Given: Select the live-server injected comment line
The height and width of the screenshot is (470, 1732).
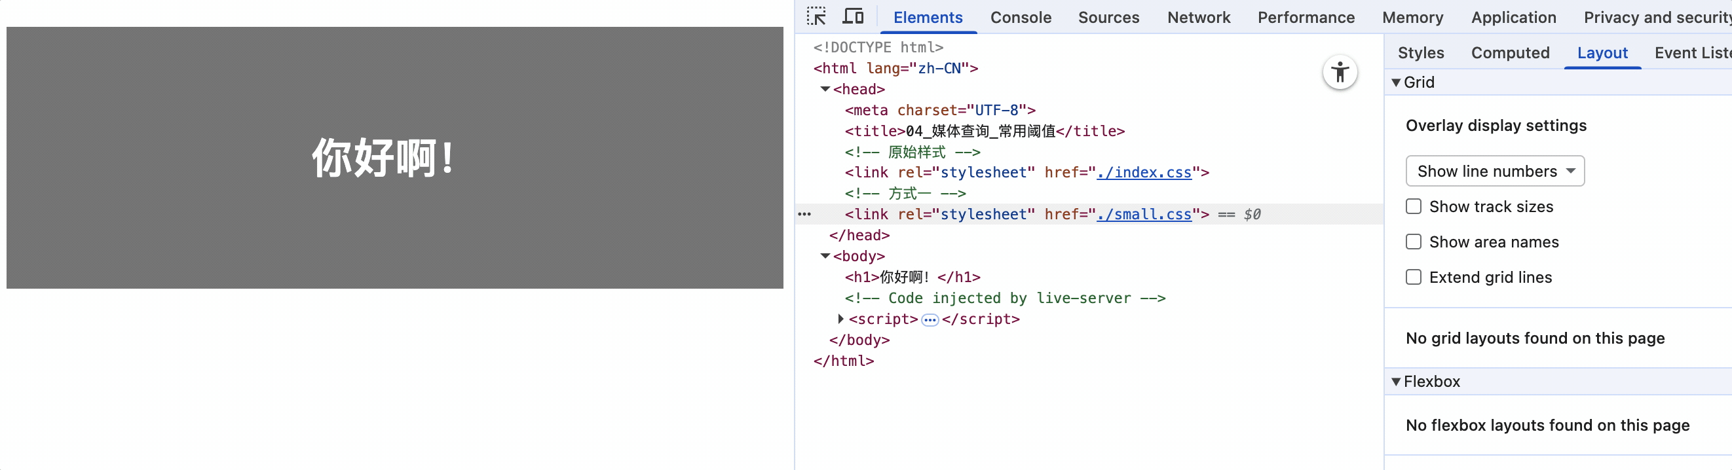Looking at the screenshot, I should (x=1004, y=298).
